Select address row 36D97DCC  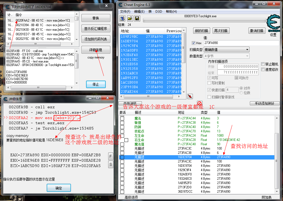point(197,192)
